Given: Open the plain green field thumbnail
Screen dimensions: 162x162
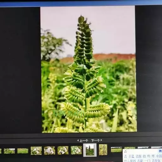Looking at the screenshot, I should click(23, 151).
